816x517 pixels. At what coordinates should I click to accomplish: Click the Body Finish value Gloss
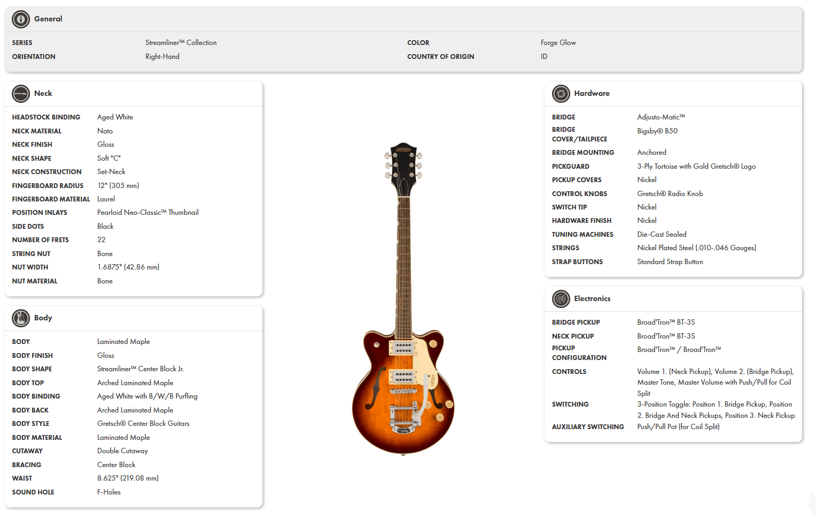pos(105,355)
